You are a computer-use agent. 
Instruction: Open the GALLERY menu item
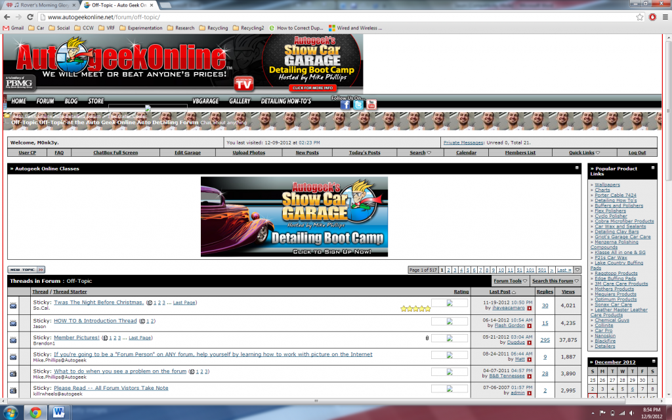[x=240, y=101]
